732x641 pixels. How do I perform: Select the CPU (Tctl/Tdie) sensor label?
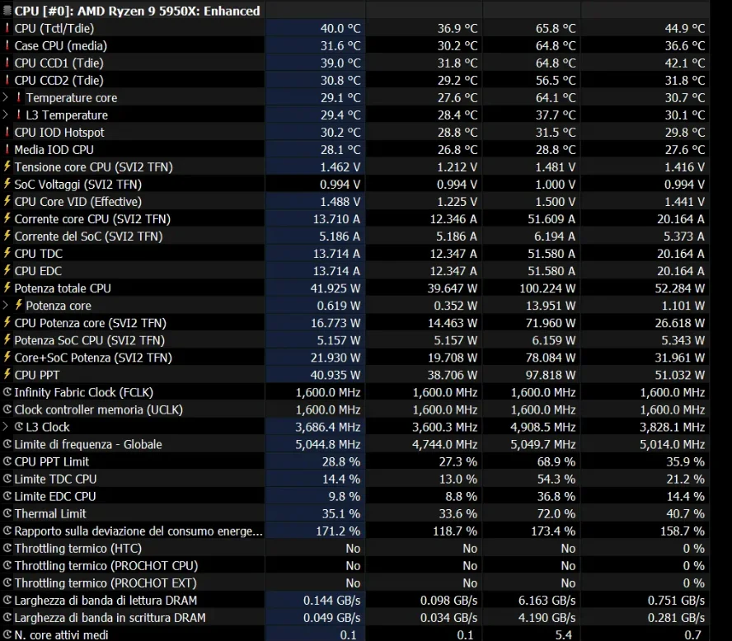coord(54,29)
